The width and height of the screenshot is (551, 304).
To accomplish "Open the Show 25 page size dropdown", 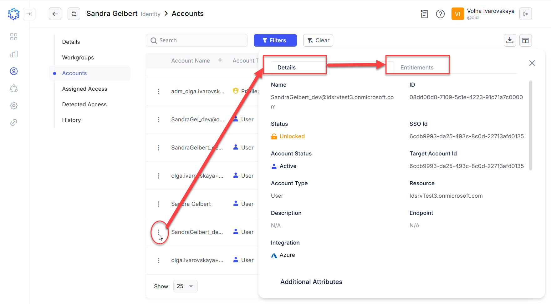I will 185,286.
